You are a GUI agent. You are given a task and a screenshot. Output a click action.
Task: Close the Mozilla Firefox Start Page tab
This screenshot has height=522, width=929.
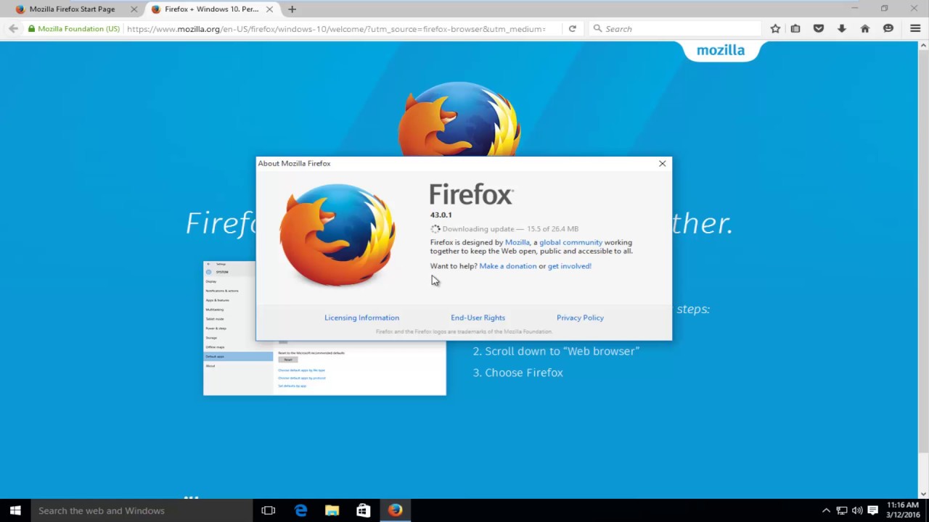134,9
